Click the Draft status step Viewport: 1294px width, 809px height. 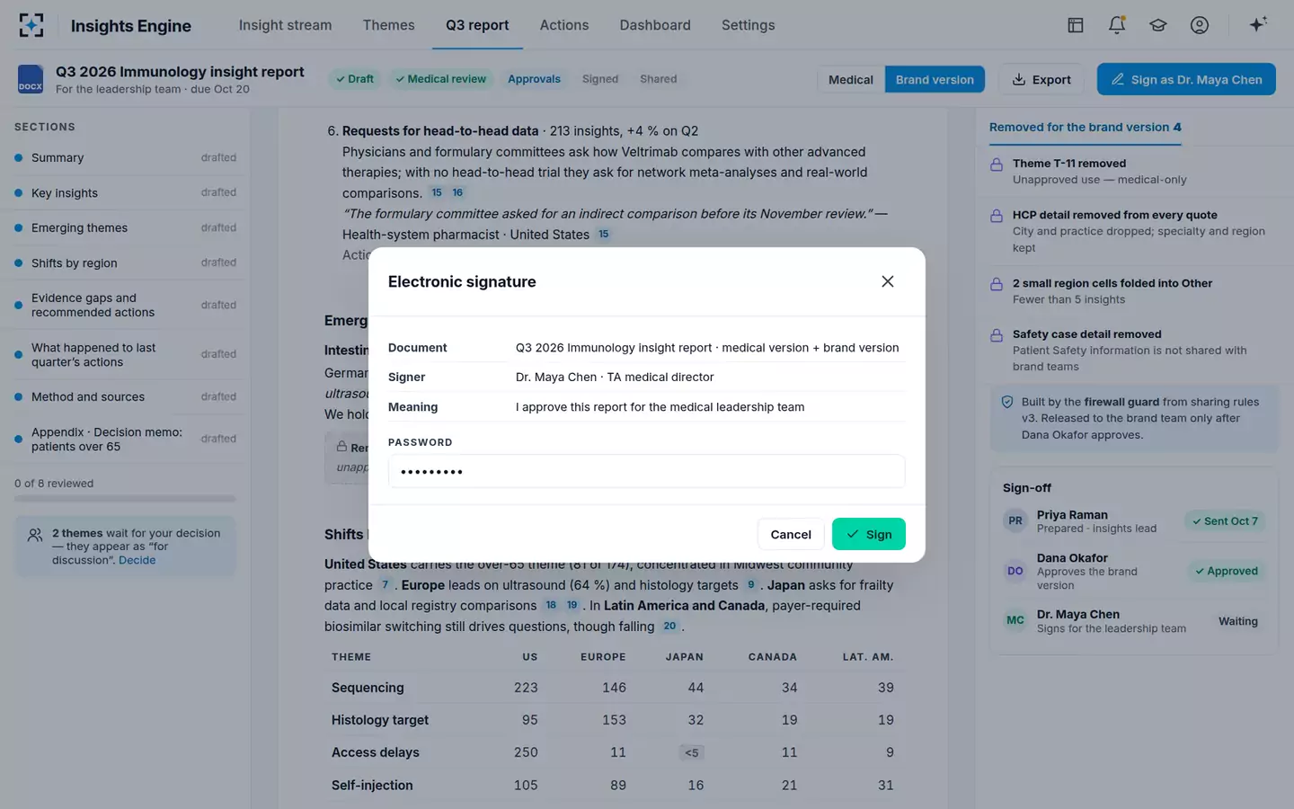tap(354, 79)
